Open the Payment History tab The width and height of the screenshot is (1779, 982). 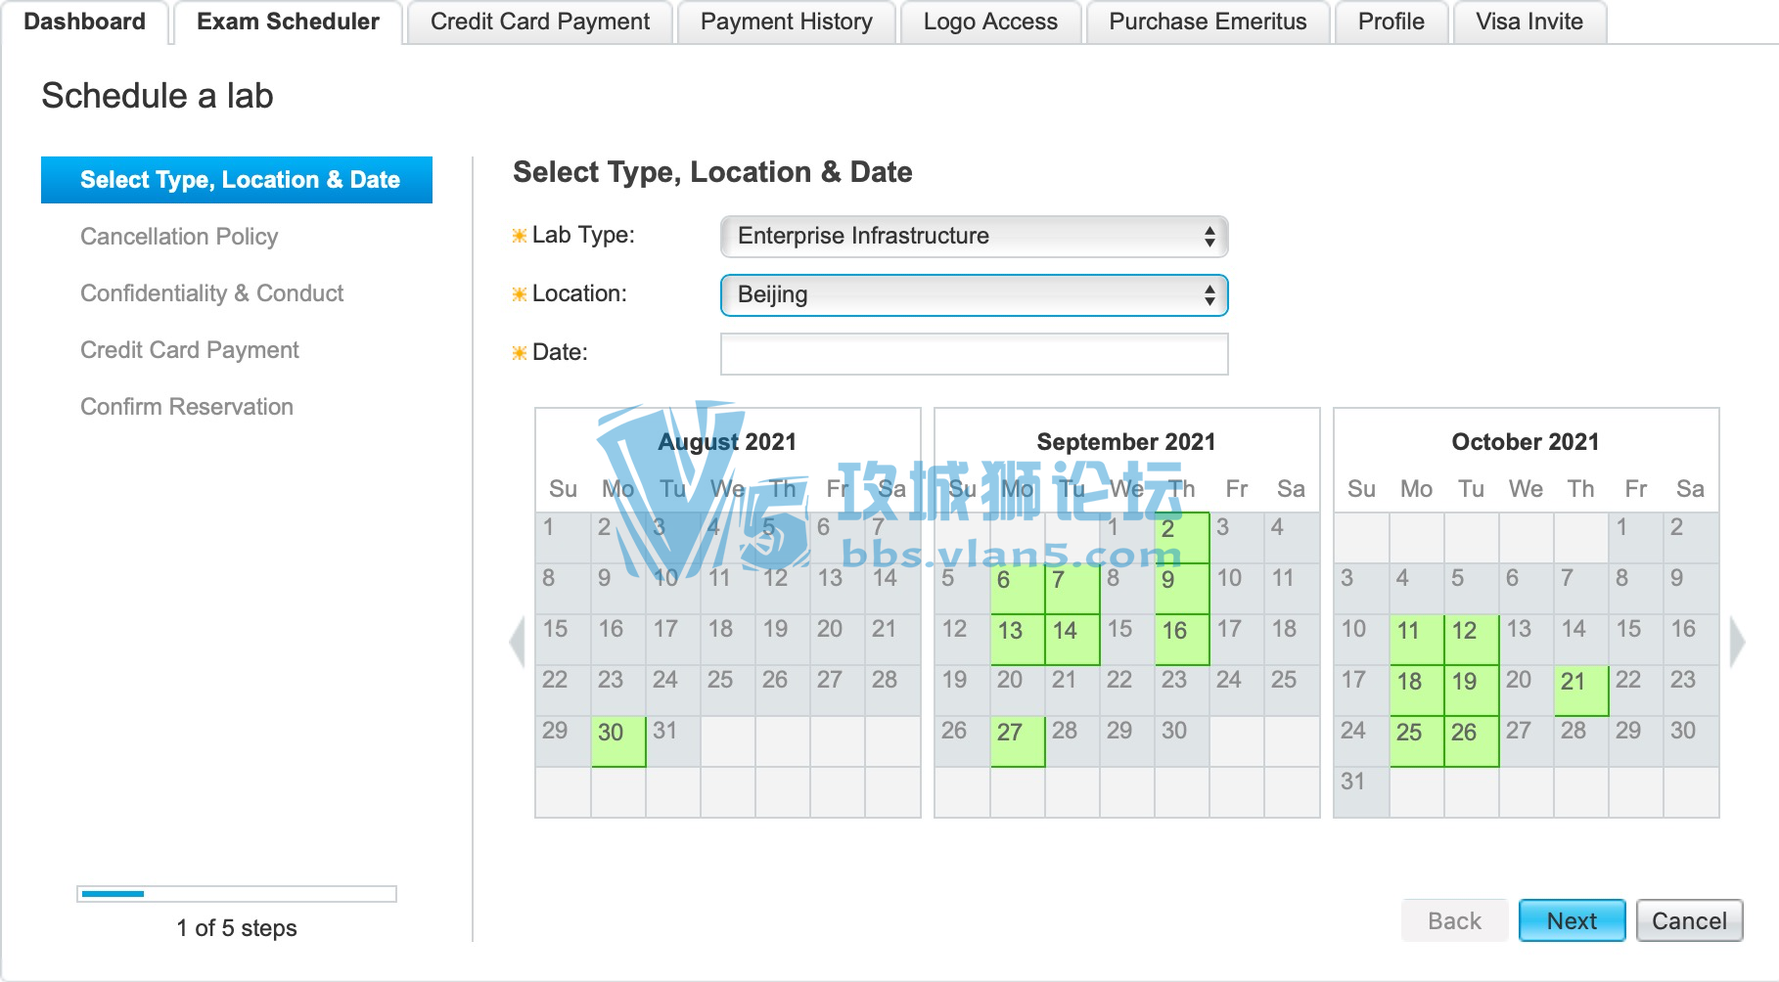[787, 22]
